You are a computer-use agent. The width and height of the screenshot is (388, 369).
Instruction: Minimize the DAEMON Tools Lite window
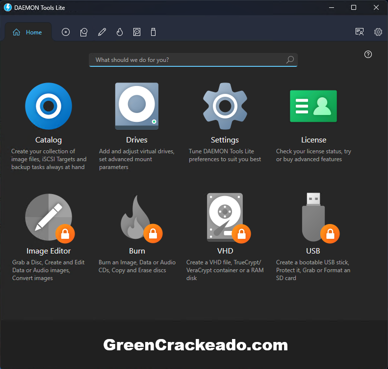[x=332, y=7]
